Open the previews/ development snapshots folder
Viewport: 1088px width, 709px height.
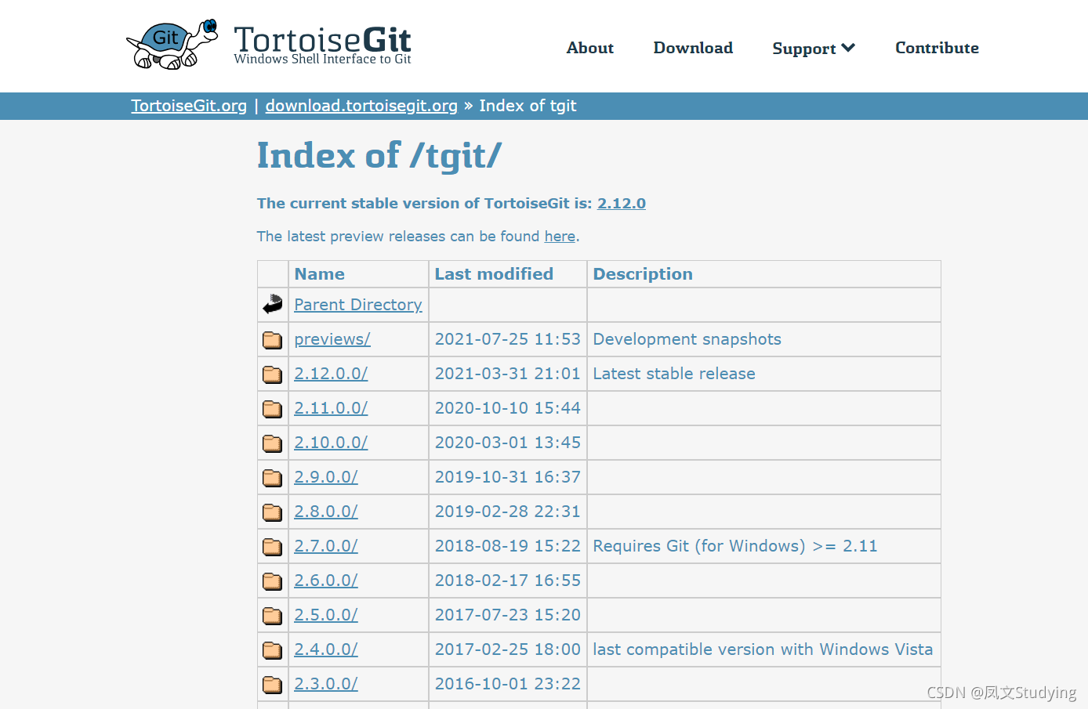point(332,338)
